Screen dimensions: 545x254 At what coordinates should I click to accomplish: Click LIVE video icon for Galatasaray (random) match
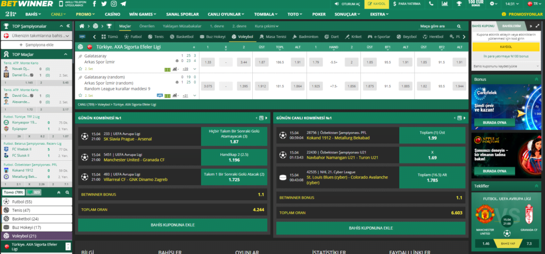[x=160, y=95]
